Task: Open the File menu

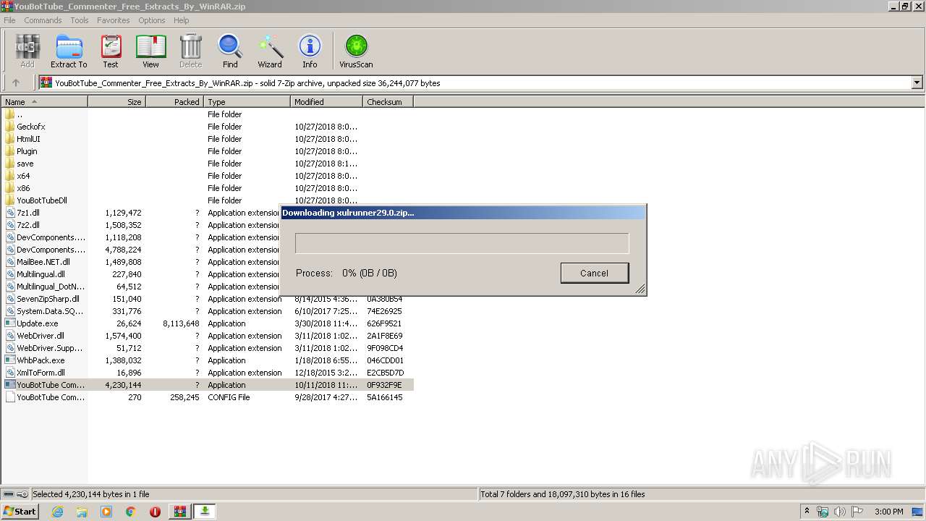Action: [x=9, y=20]
